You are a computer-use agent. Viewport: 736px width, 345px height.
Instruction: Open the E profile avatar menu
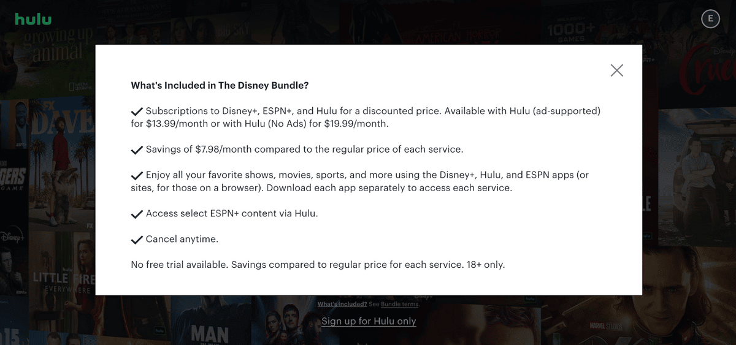pyautogui.click(x=710, y=18)
